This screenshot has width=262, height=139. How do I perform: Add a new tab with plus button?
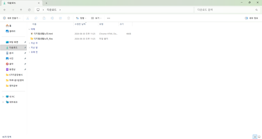tap(46, 3)
